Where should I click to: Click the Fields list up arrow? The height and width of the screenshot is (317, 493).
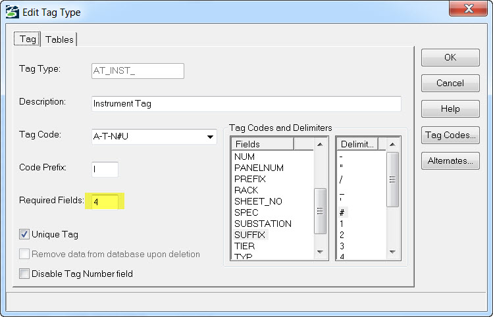coord(320,144)
